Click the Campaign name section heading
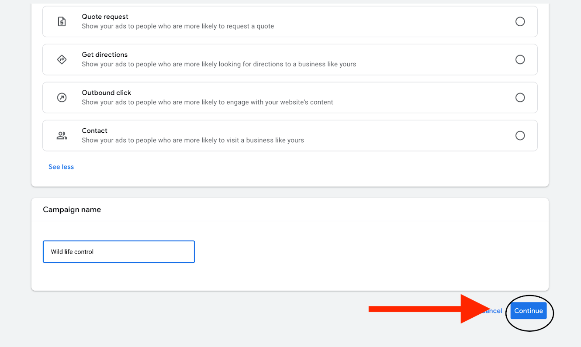 click(x=72, y=210)
